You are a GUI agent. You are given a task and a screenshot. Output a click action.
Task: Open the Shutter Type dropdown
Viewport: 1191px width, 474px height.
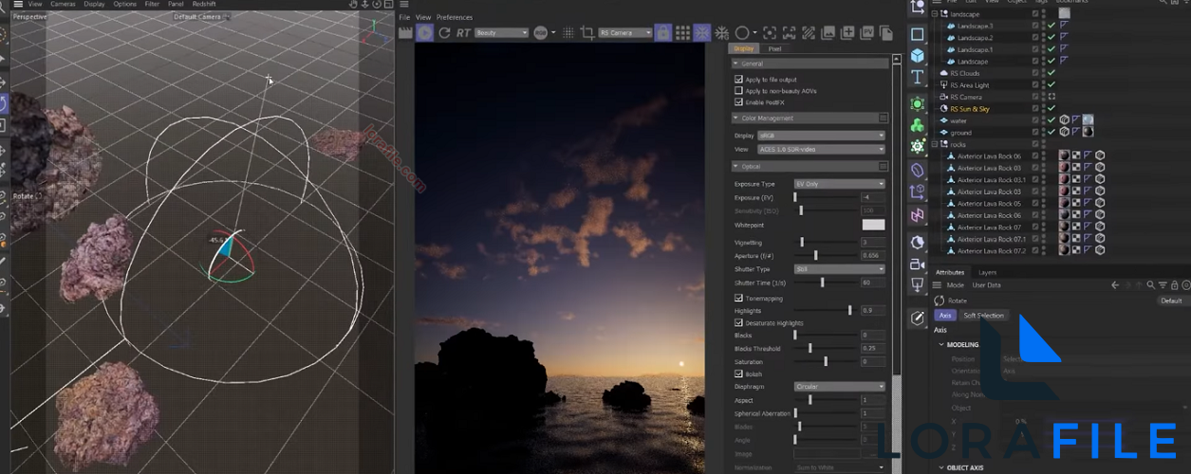point(839,269)
